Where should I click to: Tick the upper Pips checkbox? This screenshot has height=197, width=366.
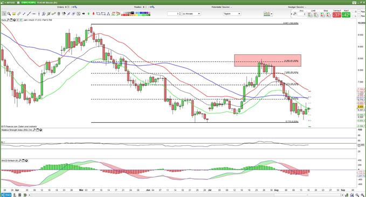pos(359,12)
